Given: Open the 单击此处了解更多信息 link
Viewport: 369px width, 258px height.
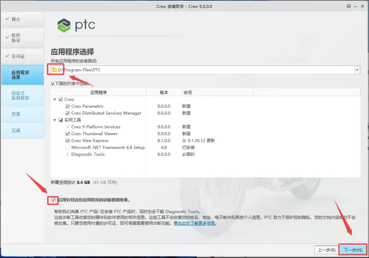Looking at the screenshot, I should click(194, 223).
